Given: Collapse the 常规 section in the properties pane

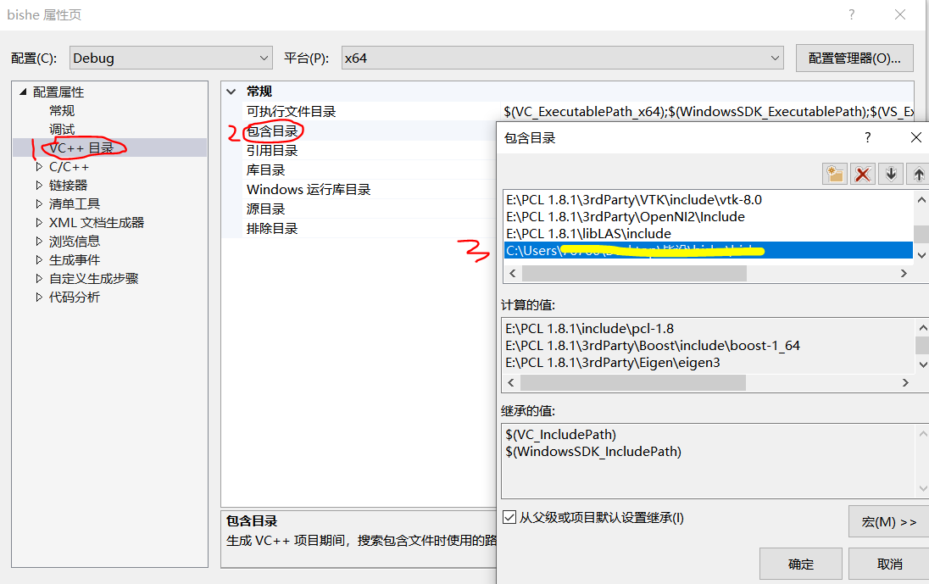Looking at the screenshot, I should coord(231,91).
